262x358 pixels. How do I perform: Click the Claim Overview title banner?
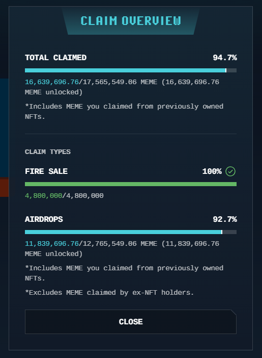[131, 21]
